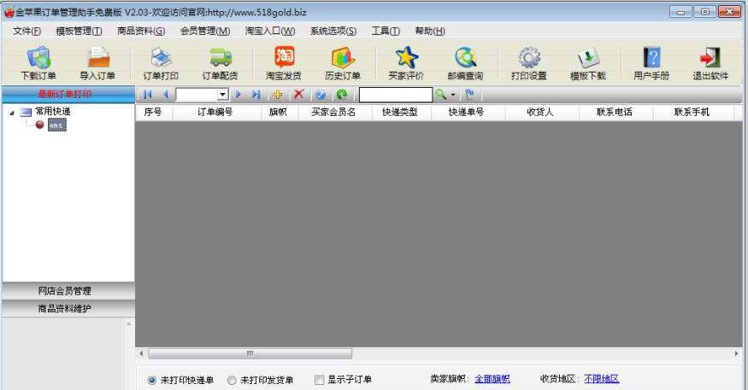Click the 联系手机 column header
Screen dimensions: 748x390
pos(693,112)
